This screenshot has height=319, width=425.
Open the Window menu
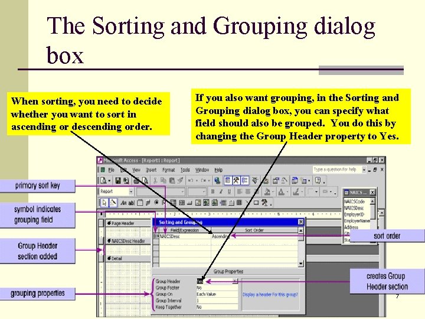202,170
